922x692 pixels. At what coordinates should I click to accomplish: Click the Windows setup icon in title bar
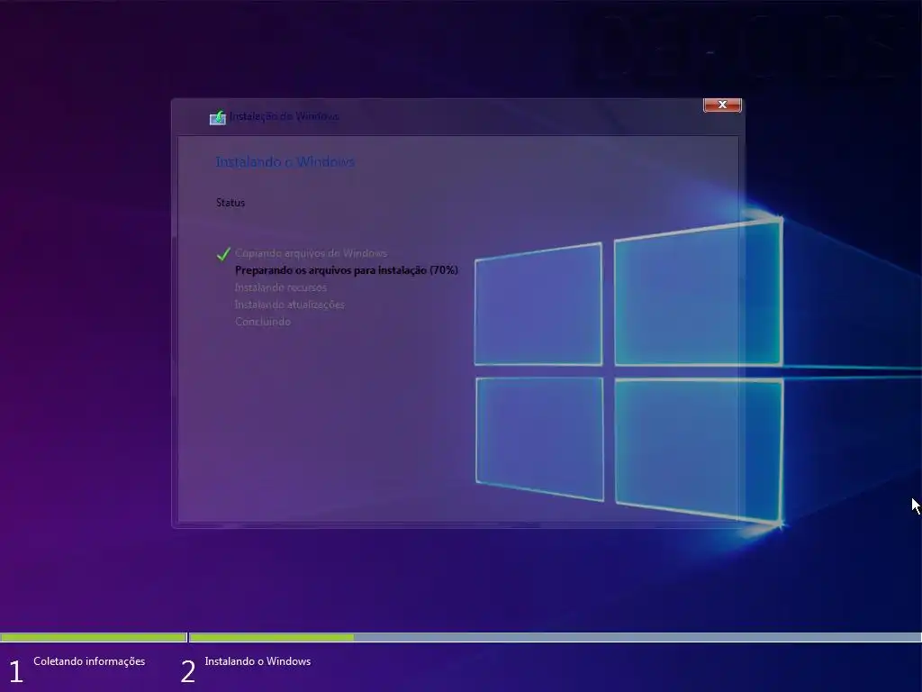tap(218, 117)
